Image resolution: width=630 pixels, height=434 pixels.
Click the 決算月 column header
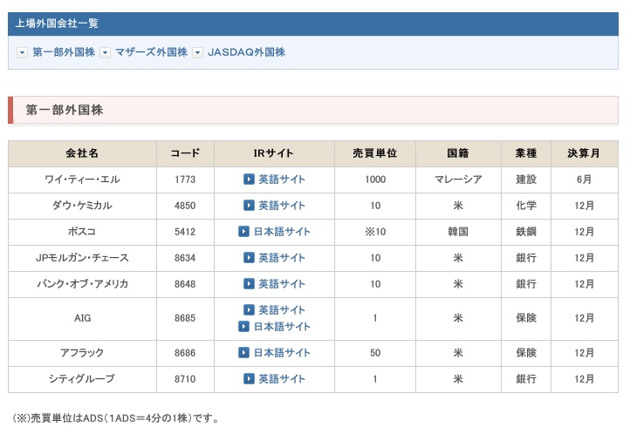pos(585,153)
